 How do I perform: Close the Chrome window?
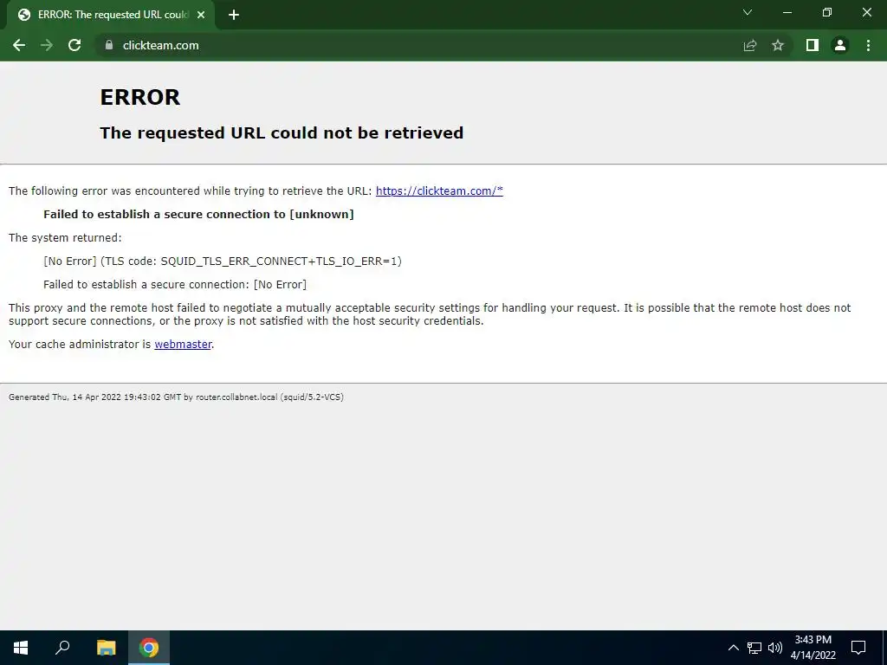click(866, 12)
